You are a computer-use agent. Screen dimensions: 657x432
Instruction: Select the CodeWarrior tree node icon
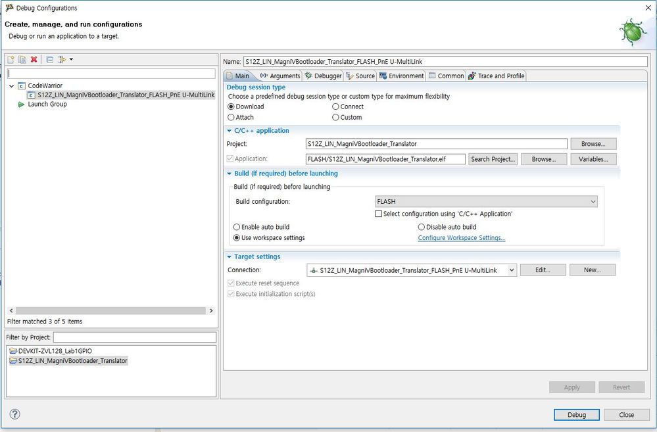pos(22,86)
